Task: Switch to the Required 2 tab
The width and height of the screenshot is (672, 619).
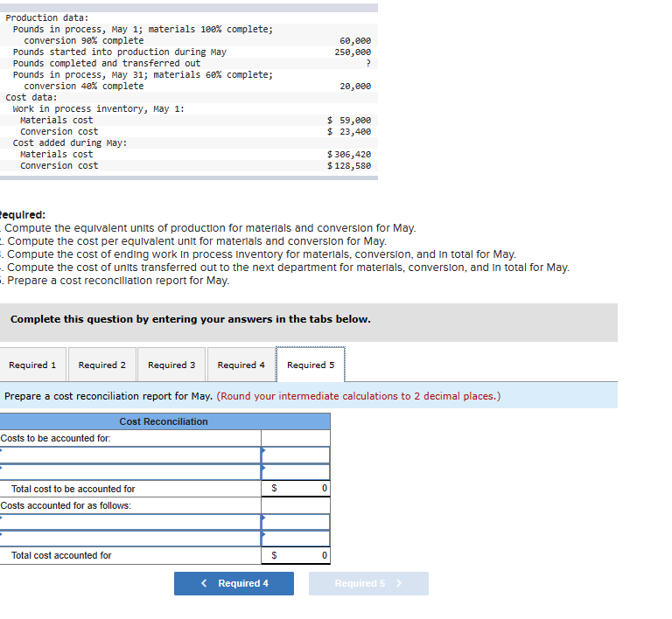Action: click(x=102, y=365)
